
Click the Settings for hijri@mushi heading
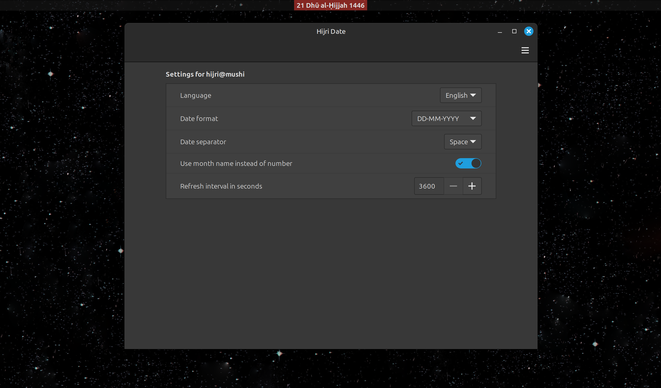205,74
